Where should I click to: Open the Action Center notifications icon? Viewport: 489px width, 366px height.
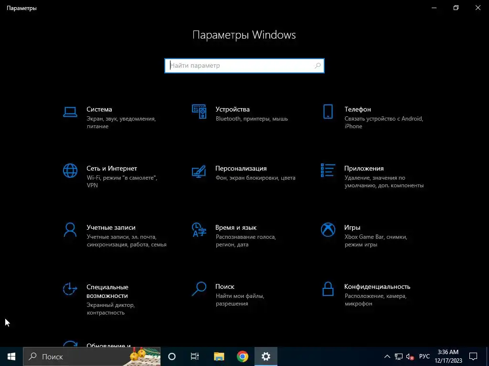(473, 356)
